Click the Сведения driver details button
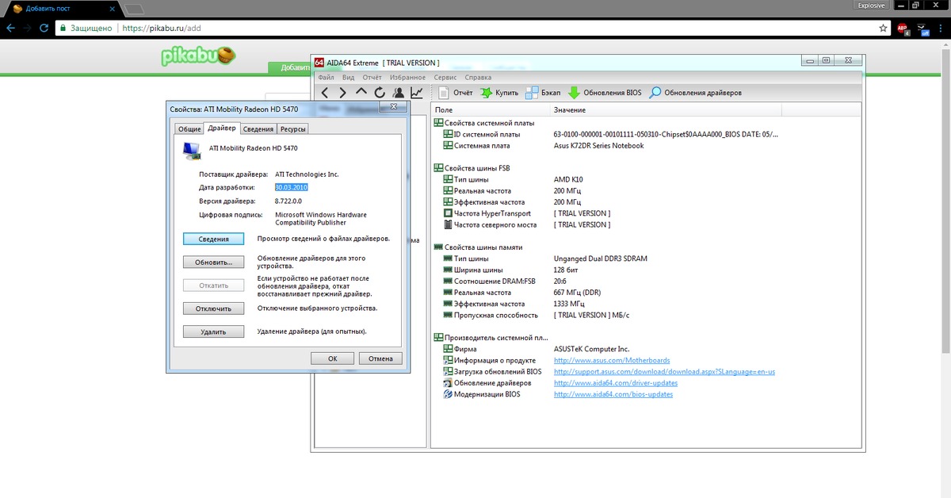 click(214, 239)
